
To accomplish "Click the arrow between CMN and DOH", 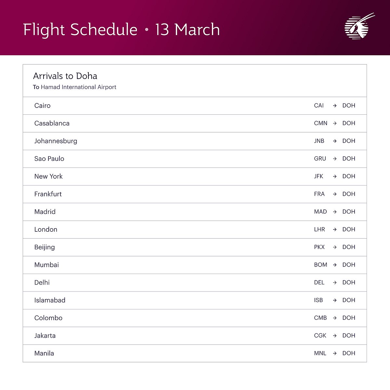I will (335, 123).
